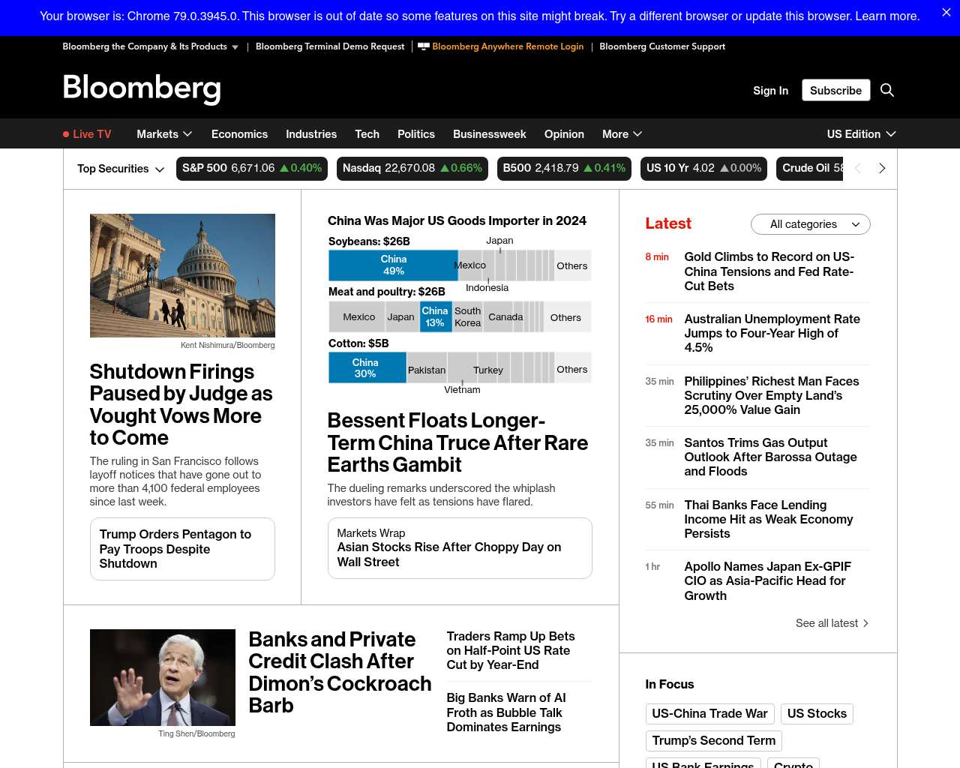
Task: Click the red Live TV dot
Action: click(66, 134)
